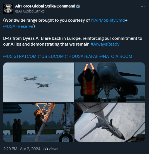The height and width of the screenshot is (154, 149).
Task: View the marshaller with glowing wands photo
Action: pos(110,82)
